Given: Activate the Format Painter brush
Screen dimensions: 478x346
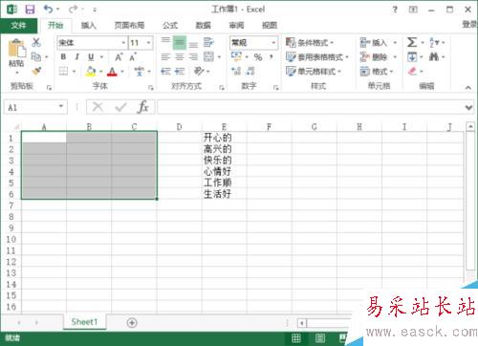Looking at the screenshot, I should click(36, 71).
